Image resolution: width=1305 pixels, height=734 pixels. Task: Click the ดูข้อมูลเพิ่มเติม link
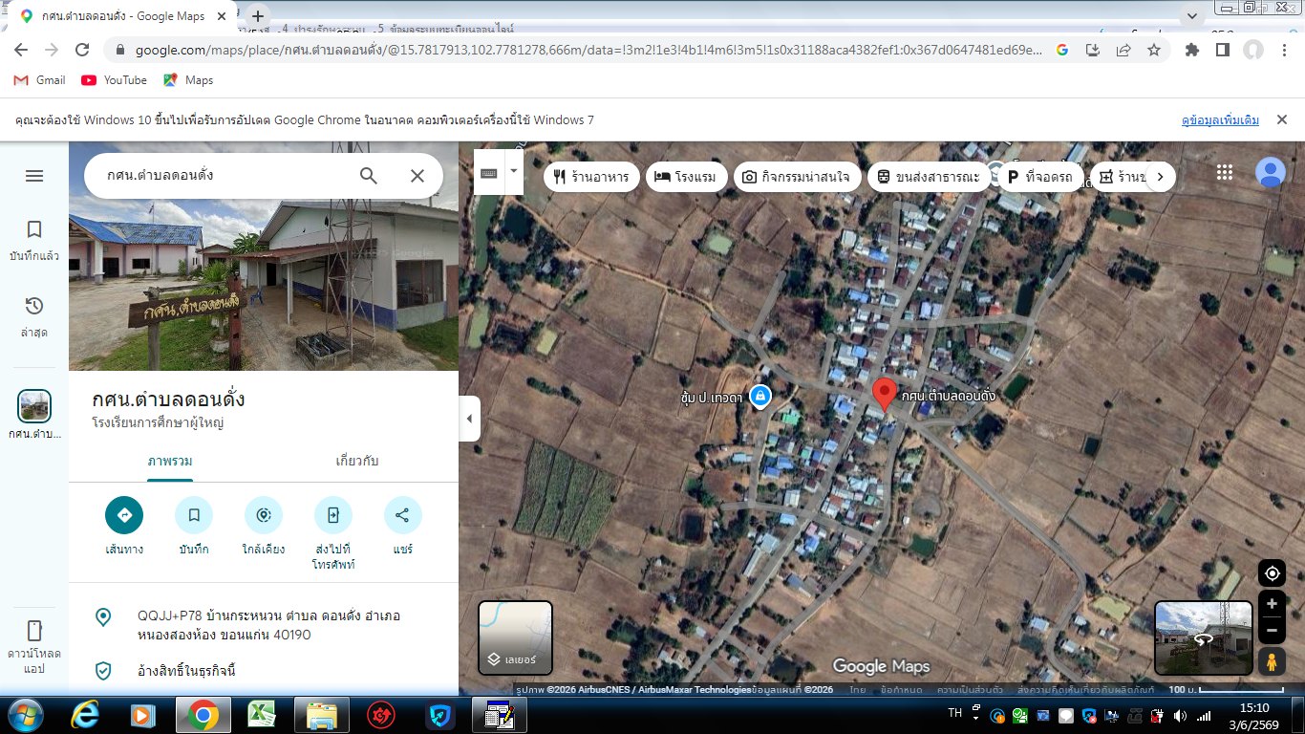click(x=1220, y=120)
